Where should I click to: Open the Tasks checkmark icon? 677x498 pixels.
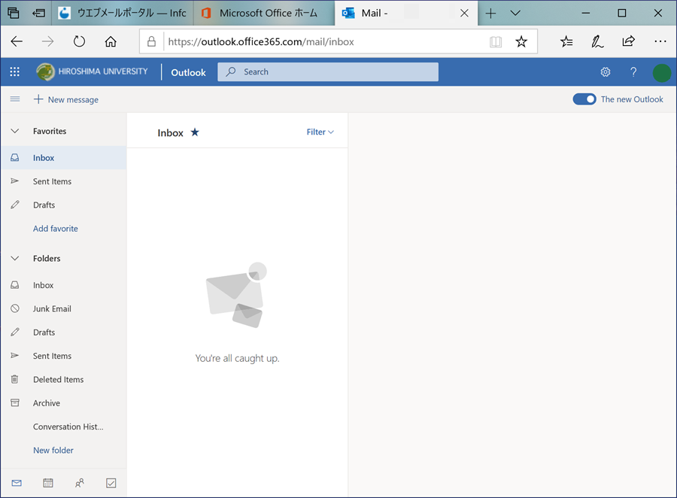[111, 483]
